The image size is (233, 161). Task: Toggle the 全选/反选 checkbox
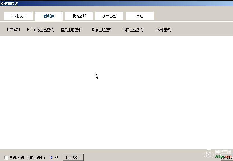coord(6,158)
